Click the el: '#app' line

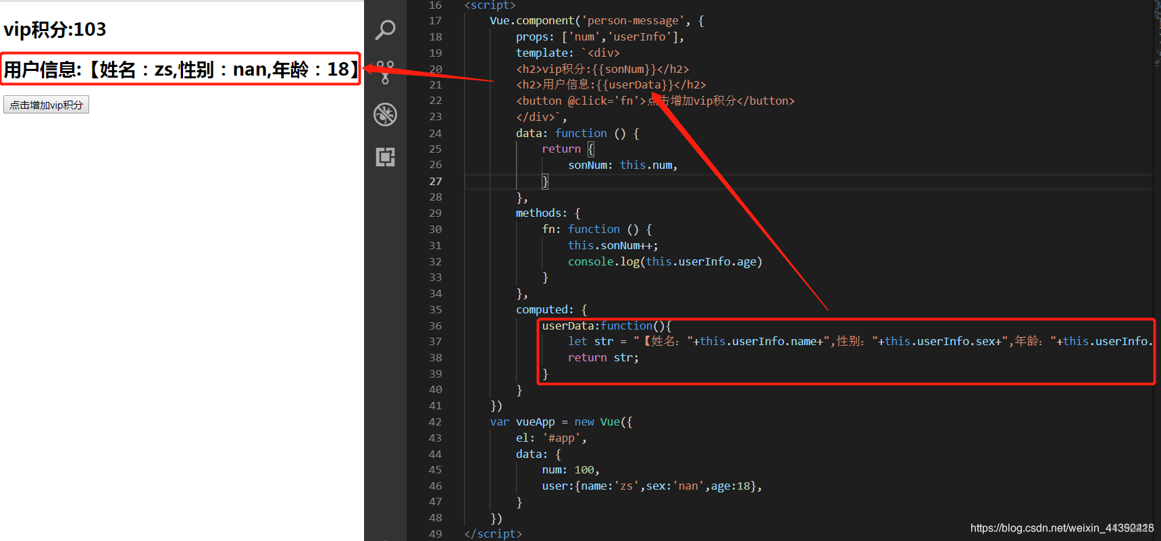click(x=551, y=438)
